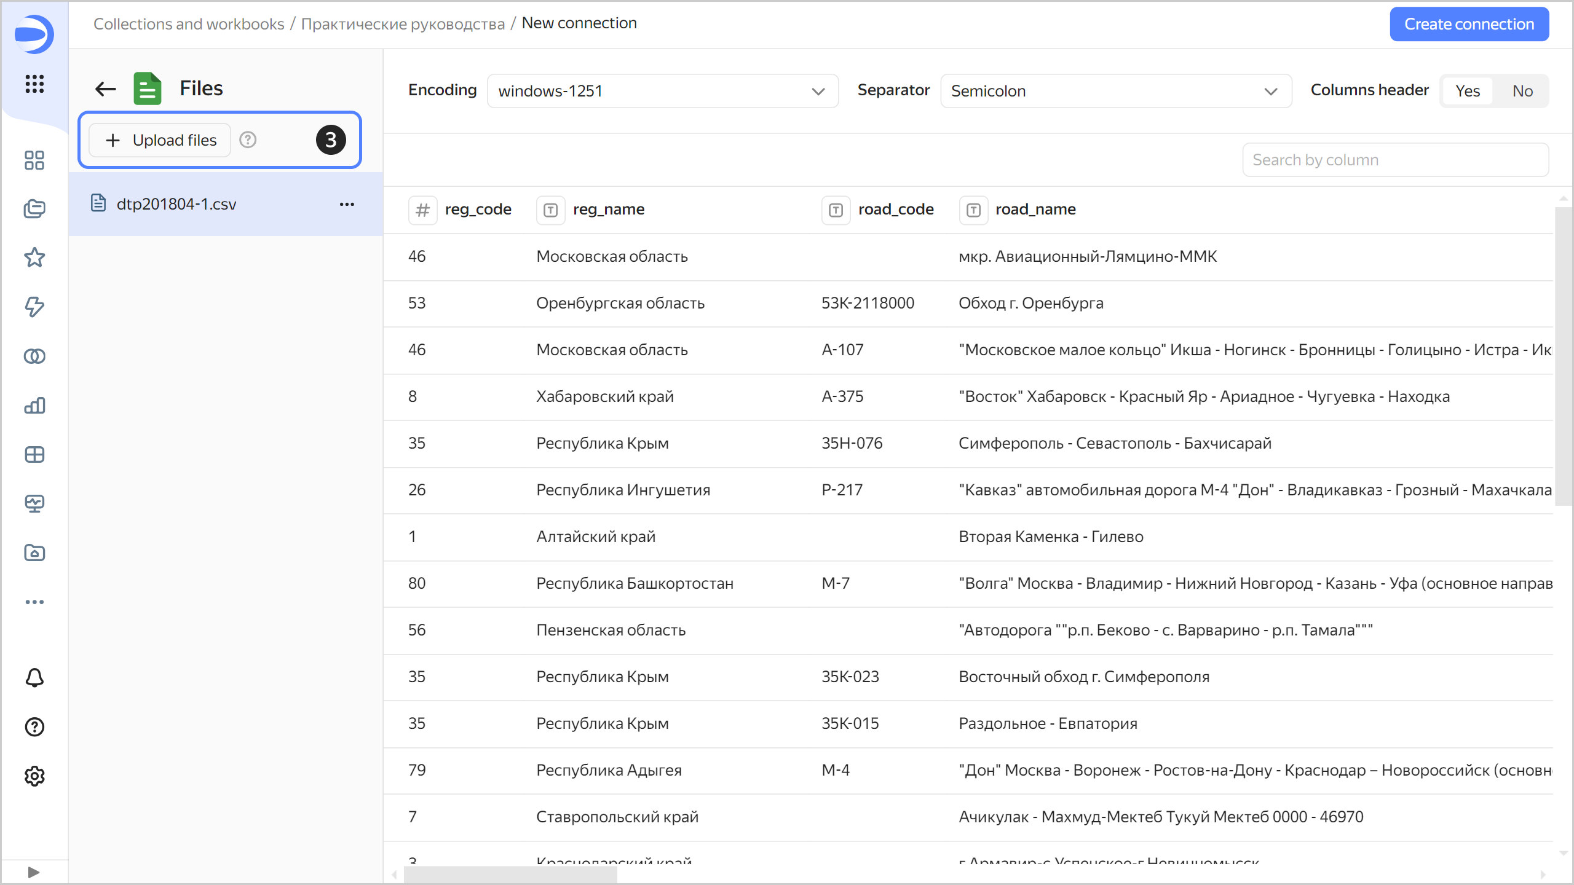
Task: Click the reg_code number type icon
Action: pyautogui.click(x=422, y=210)
